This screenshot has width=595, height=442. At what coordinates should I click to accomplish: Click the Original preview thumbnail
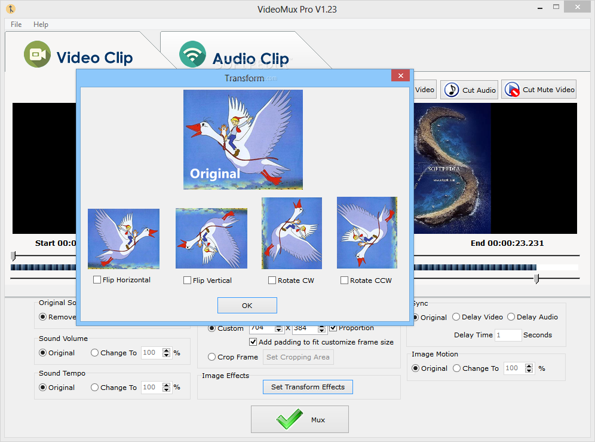click(243, 139)
